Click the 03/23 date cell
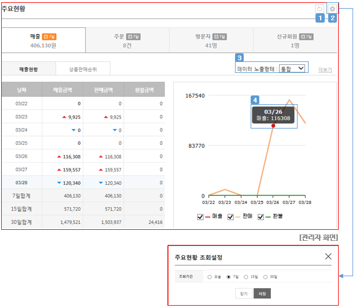Screen dimensions: 356x308 pos(21,117)
